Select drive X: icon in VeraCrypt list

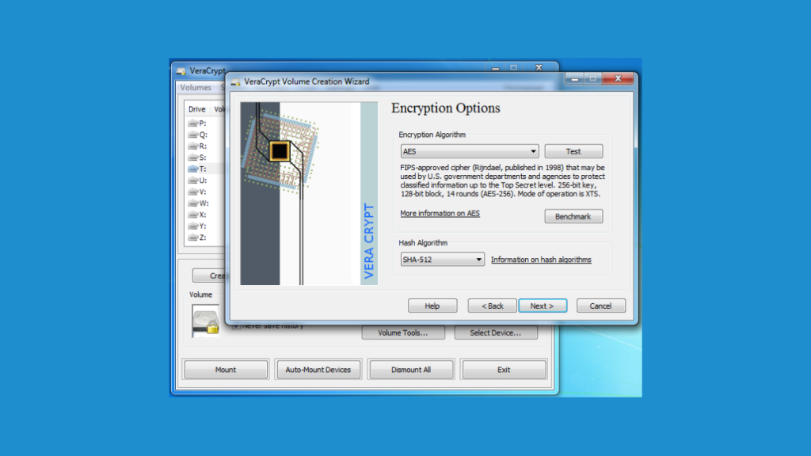point(193,215)
